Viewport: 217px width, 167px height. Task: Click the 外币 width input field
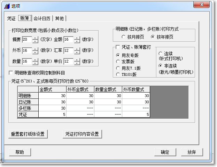click(27, 50)
